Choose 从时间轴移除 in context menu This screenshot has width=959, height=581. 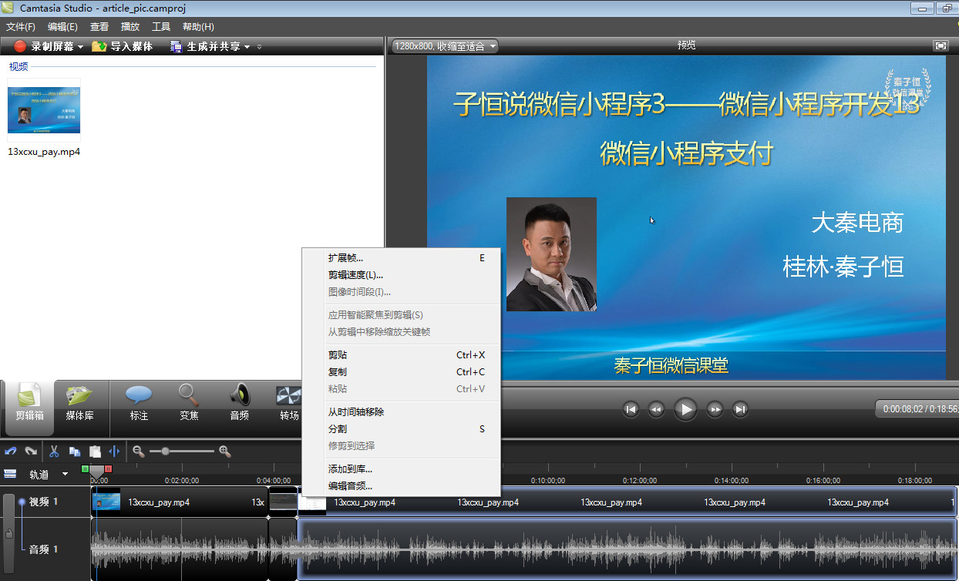tap(401, 412)
